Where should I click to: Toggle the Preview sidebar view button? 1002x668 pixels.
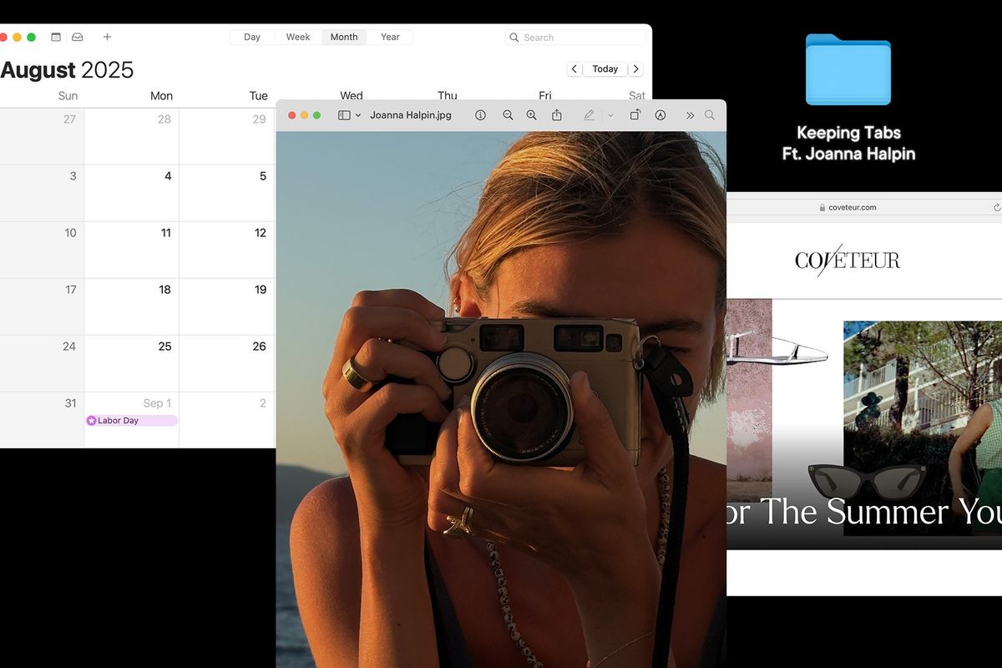(x=343, y=115)
